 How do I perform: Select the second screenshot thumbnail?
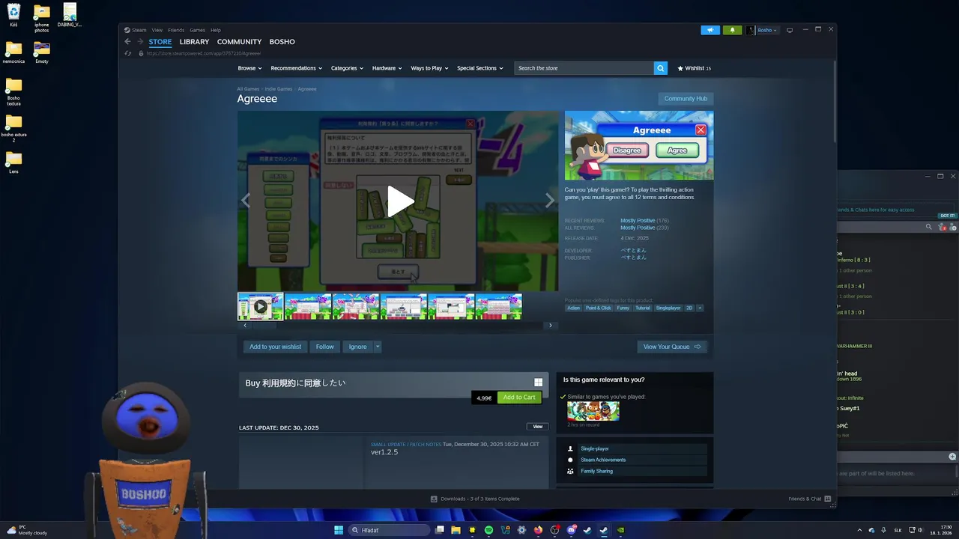point(356,306)
